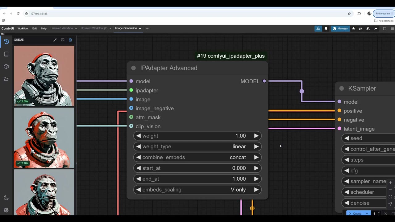Screen dimensions: 395x222
Task: Click the Finish update button
Action: click(384, 14)
